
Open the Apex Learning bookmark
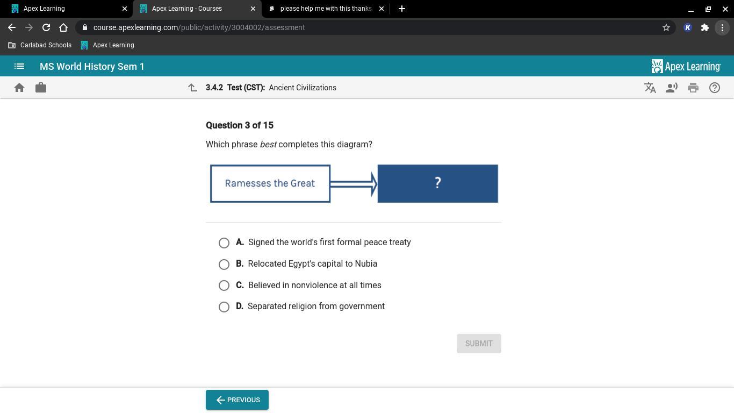click(107, 45)
